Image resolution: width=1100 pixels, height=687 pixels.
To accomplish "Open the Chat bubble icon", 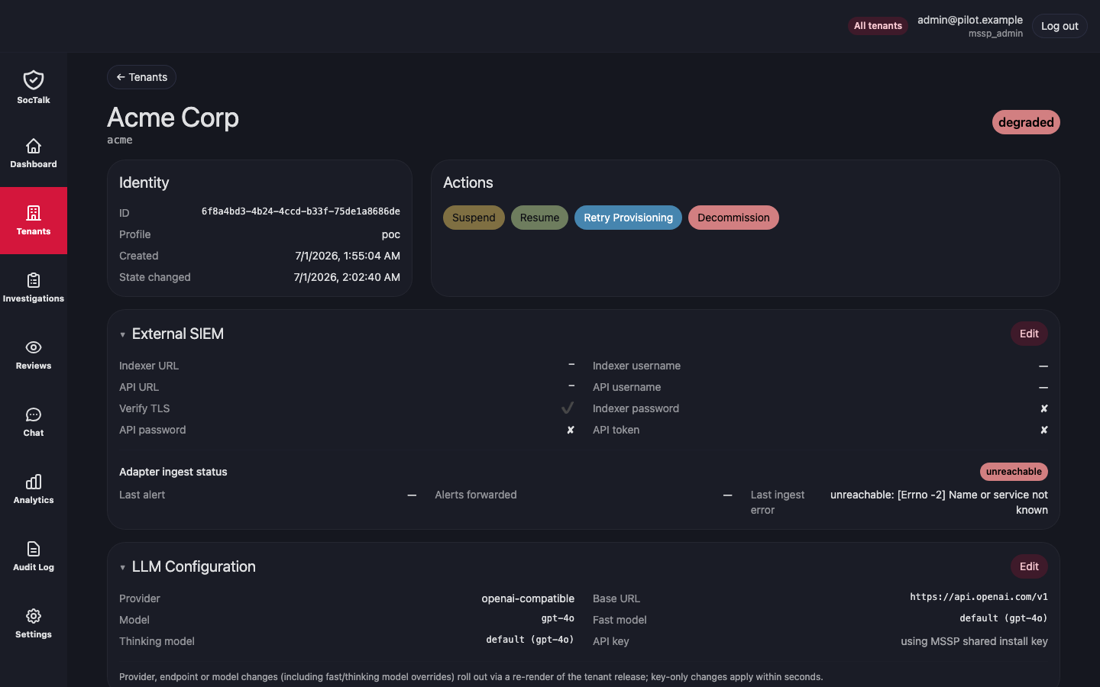I will coord(34,414).
